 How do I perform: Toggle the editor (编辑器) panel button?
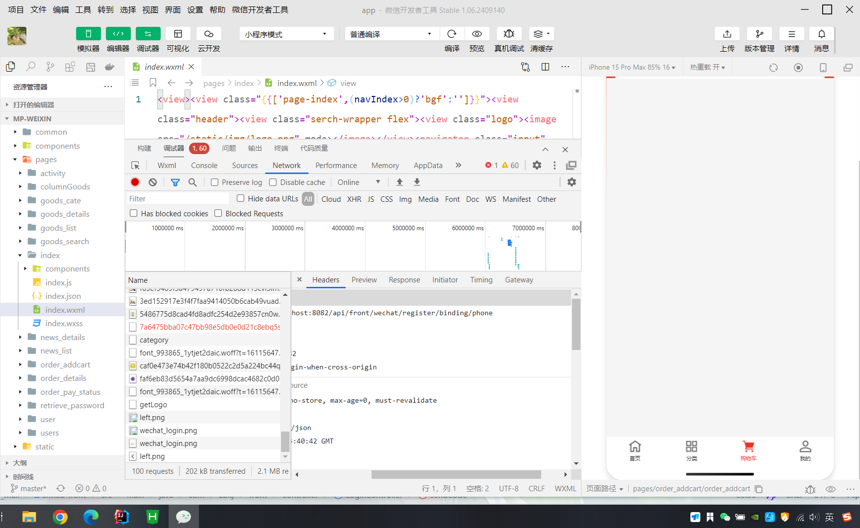click(x=118, y=33)
